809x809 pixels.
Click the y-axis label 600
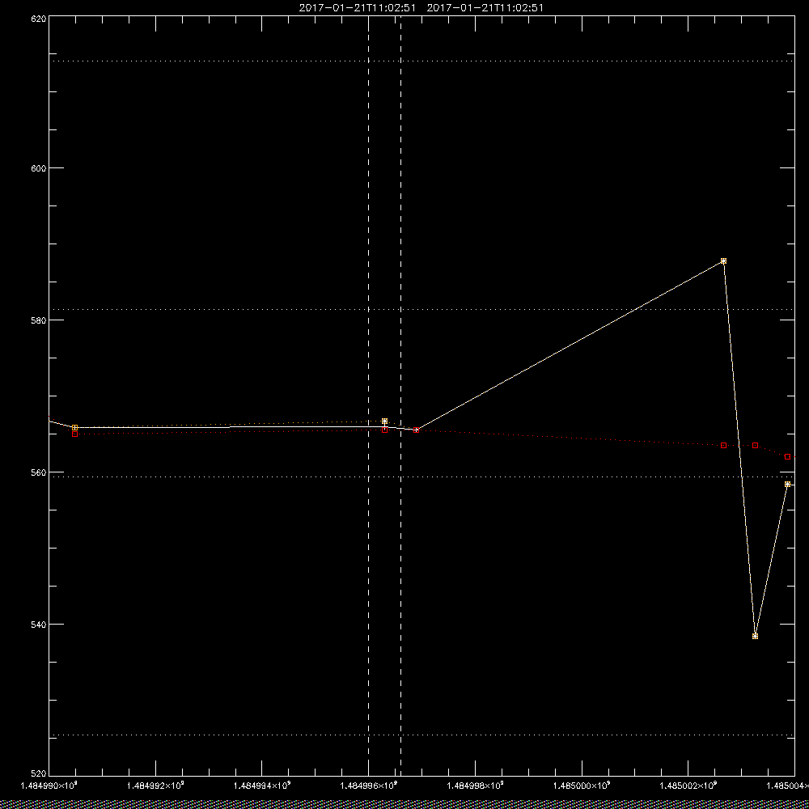[39, 168]
